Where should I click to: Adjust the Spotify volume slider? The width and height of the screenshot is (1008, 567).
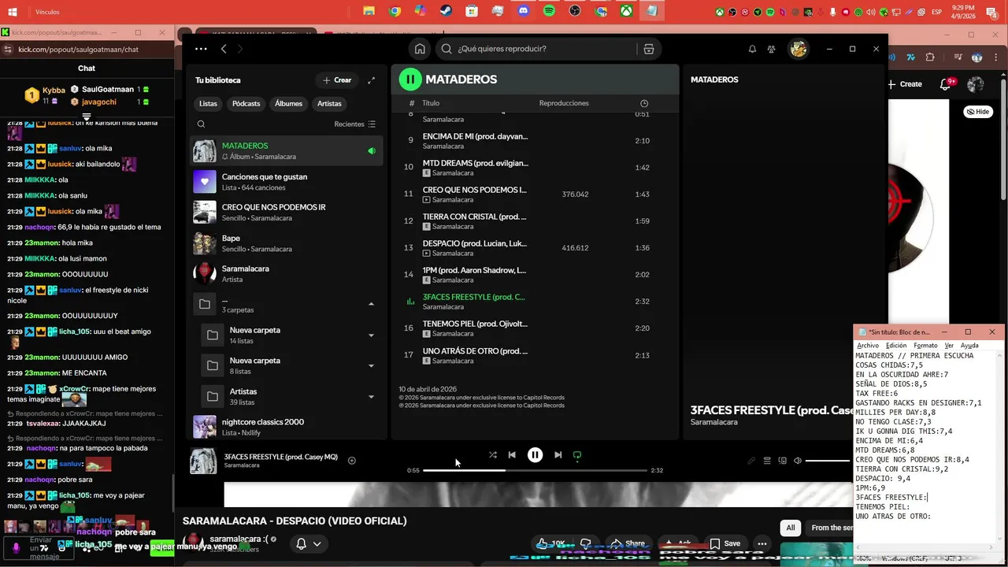(x=829, y=461)
